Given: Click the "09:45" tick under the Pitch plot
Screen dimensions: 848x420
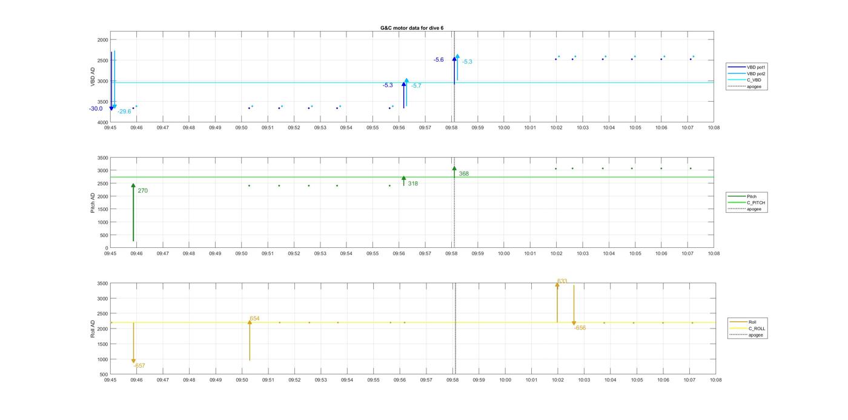Looking at the screenshot, I should pyautogui.click(x=110, y=254).
